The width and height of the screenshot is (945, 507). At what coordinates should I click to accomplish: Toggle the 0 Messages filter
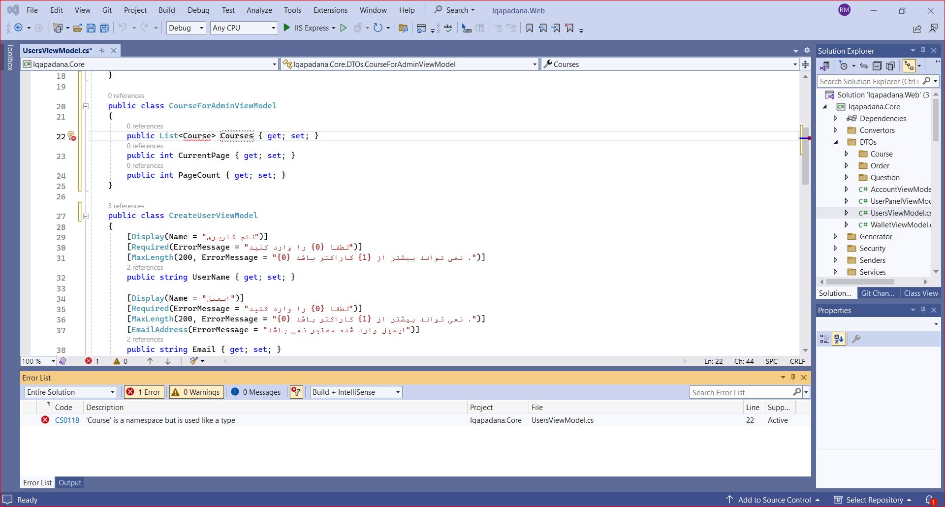click(x=255, y=392)
